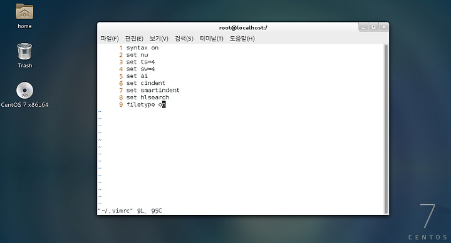
Task: Click the line 'set cindent'
Action: 146,83
